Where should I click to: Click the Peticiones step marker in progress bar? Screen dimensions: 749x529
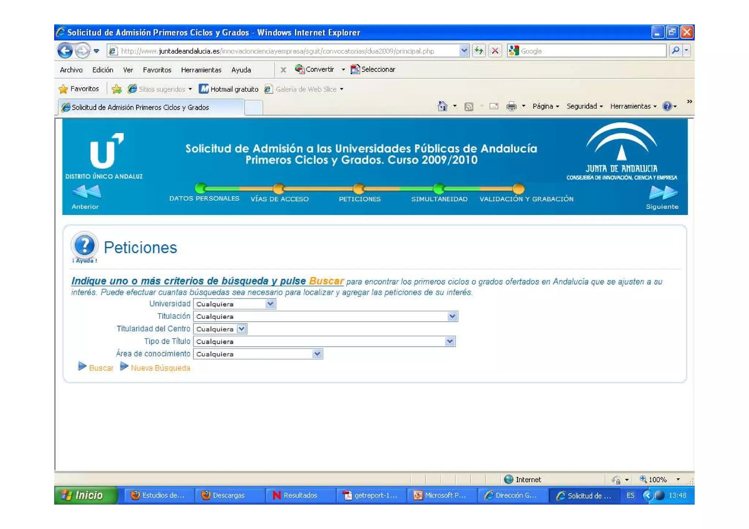tap(359, 189)
